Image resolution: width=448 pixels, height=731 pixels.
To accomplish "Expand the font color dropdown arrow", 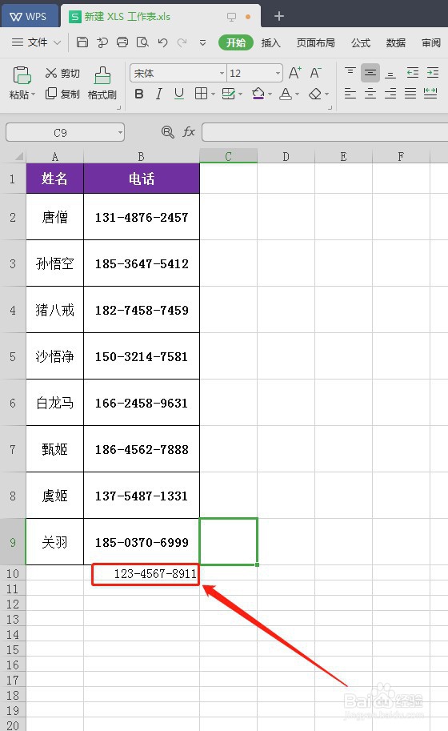I will click(297, 94).
